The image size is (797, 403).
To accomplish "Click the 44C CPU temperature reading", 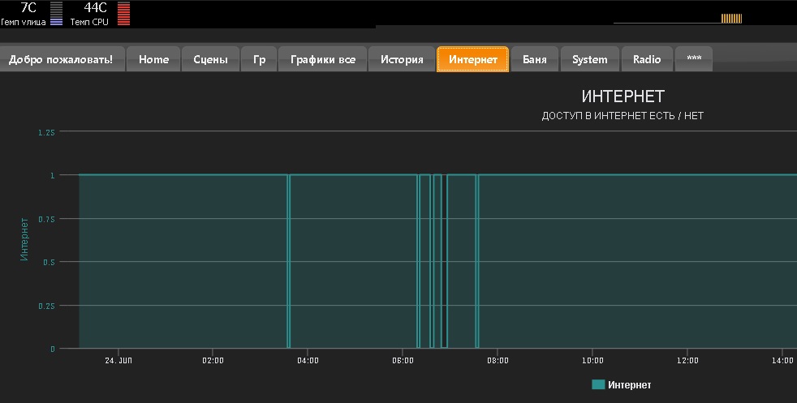I will 96,7.
